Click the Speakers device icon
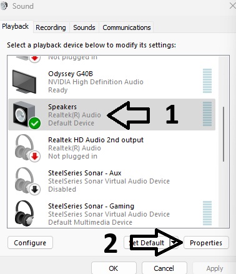The height and width of the screenshot is (274, 236). coord(24,114)
